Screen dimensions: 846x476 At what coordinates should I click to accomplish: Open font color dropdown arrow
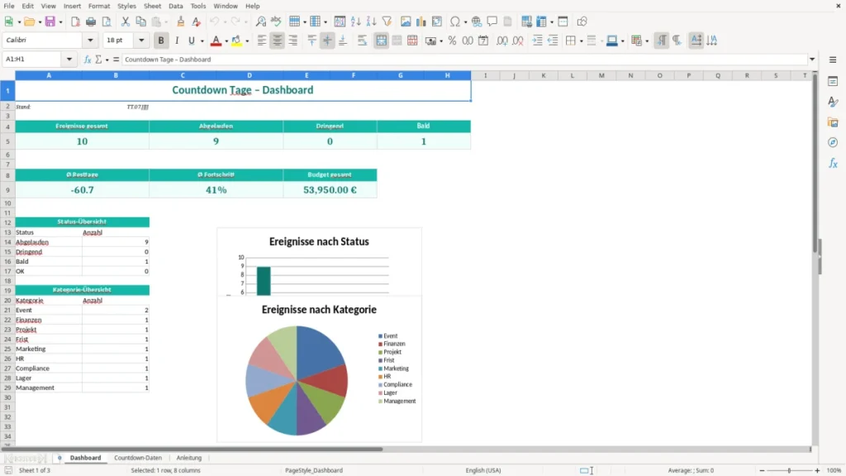click(226, 41)
